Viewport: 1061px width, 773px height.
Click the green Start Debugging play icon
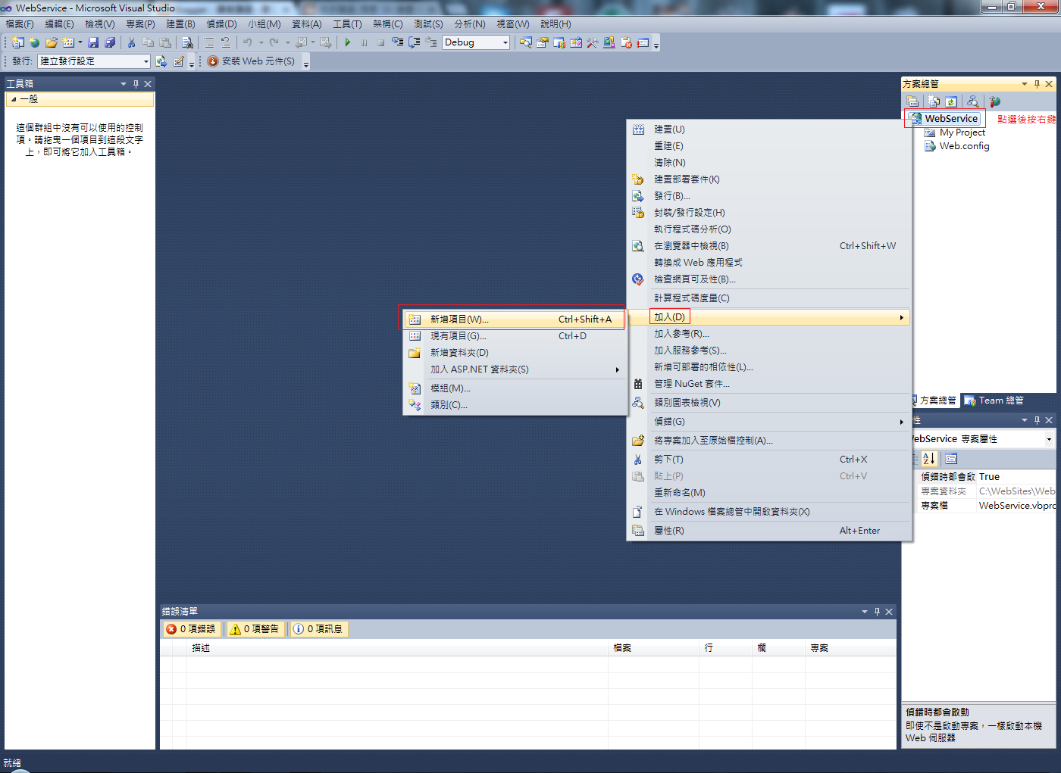(x=347, y=42)
